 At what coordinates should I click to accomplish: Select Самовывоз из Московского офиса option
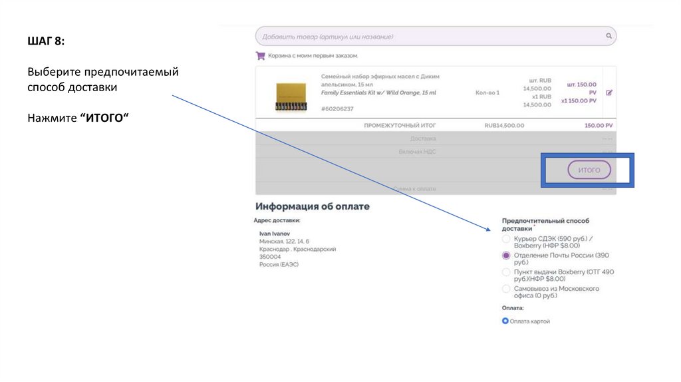coord(506,289)
